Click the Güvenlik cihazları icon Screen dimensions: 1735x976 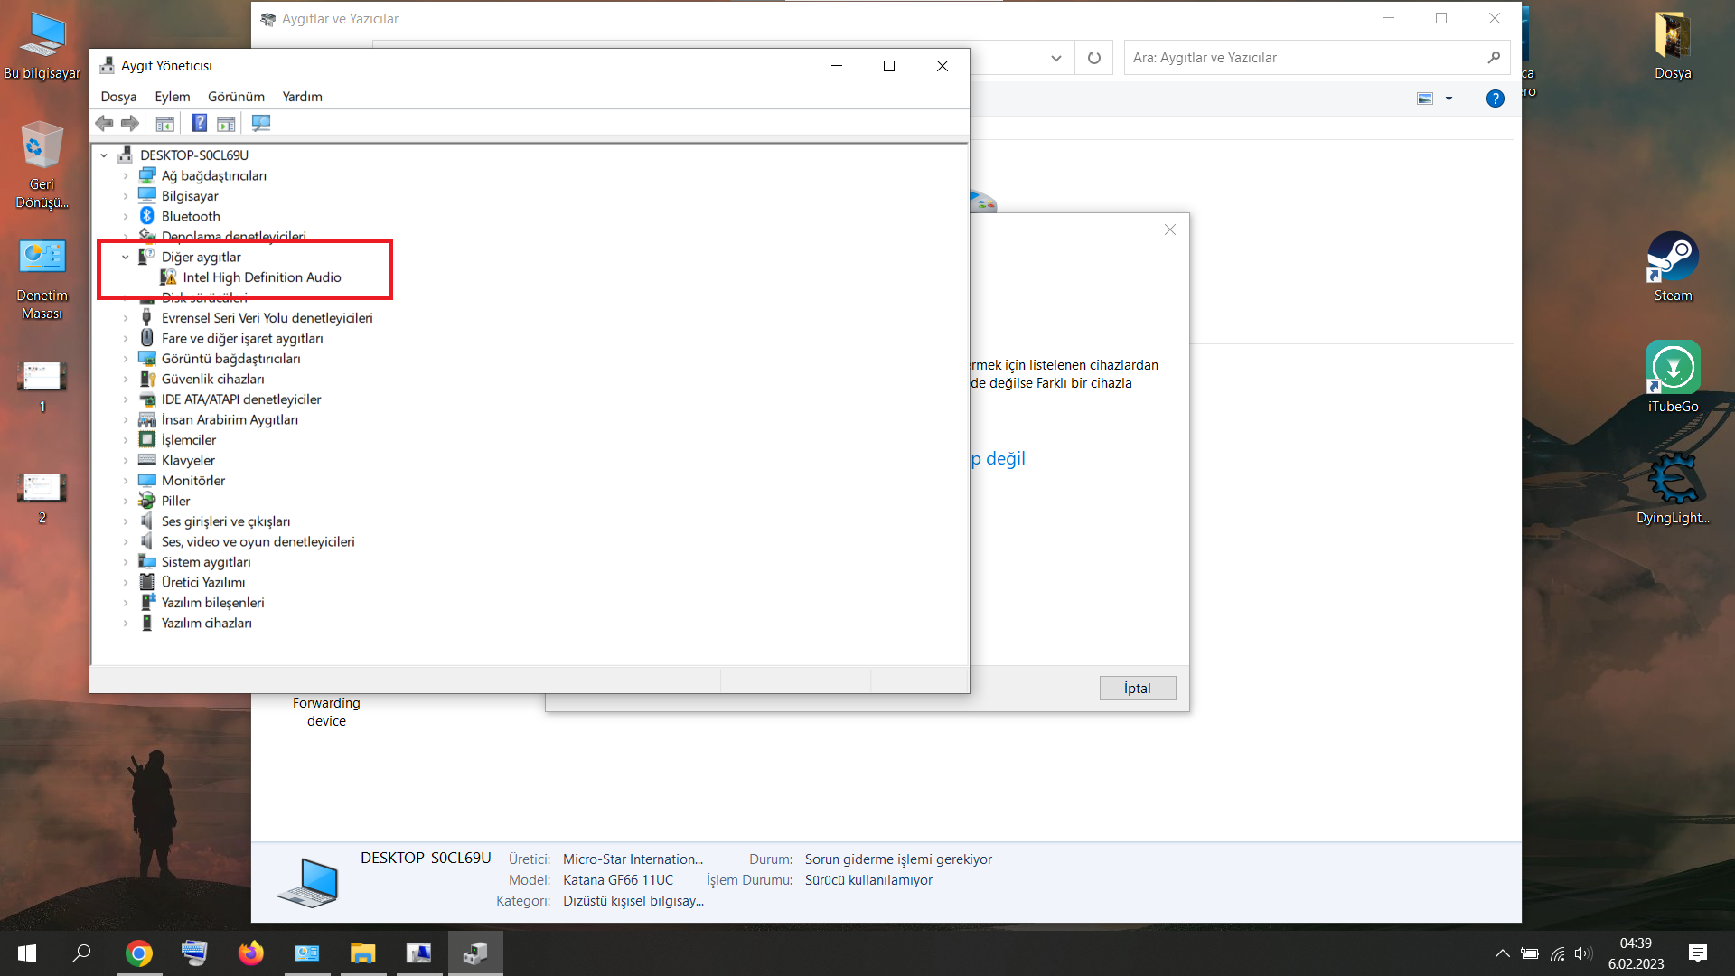click(147, 379)
